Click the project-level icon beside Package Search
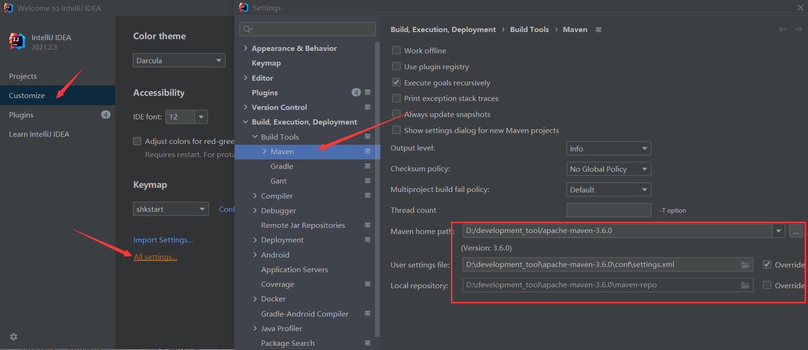 pyautogui.click(x=367, y=343)
